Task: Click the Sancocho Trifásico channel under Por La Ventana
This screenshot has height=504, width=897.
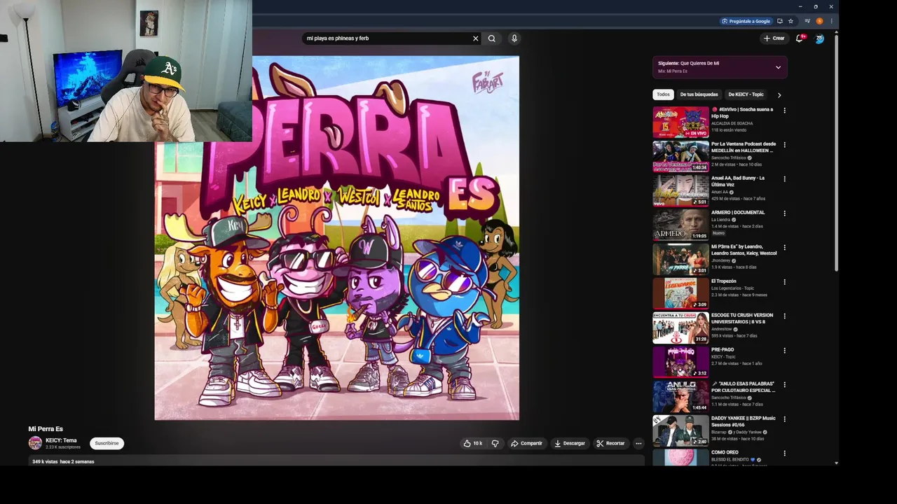Action: [x=729, y=157]
